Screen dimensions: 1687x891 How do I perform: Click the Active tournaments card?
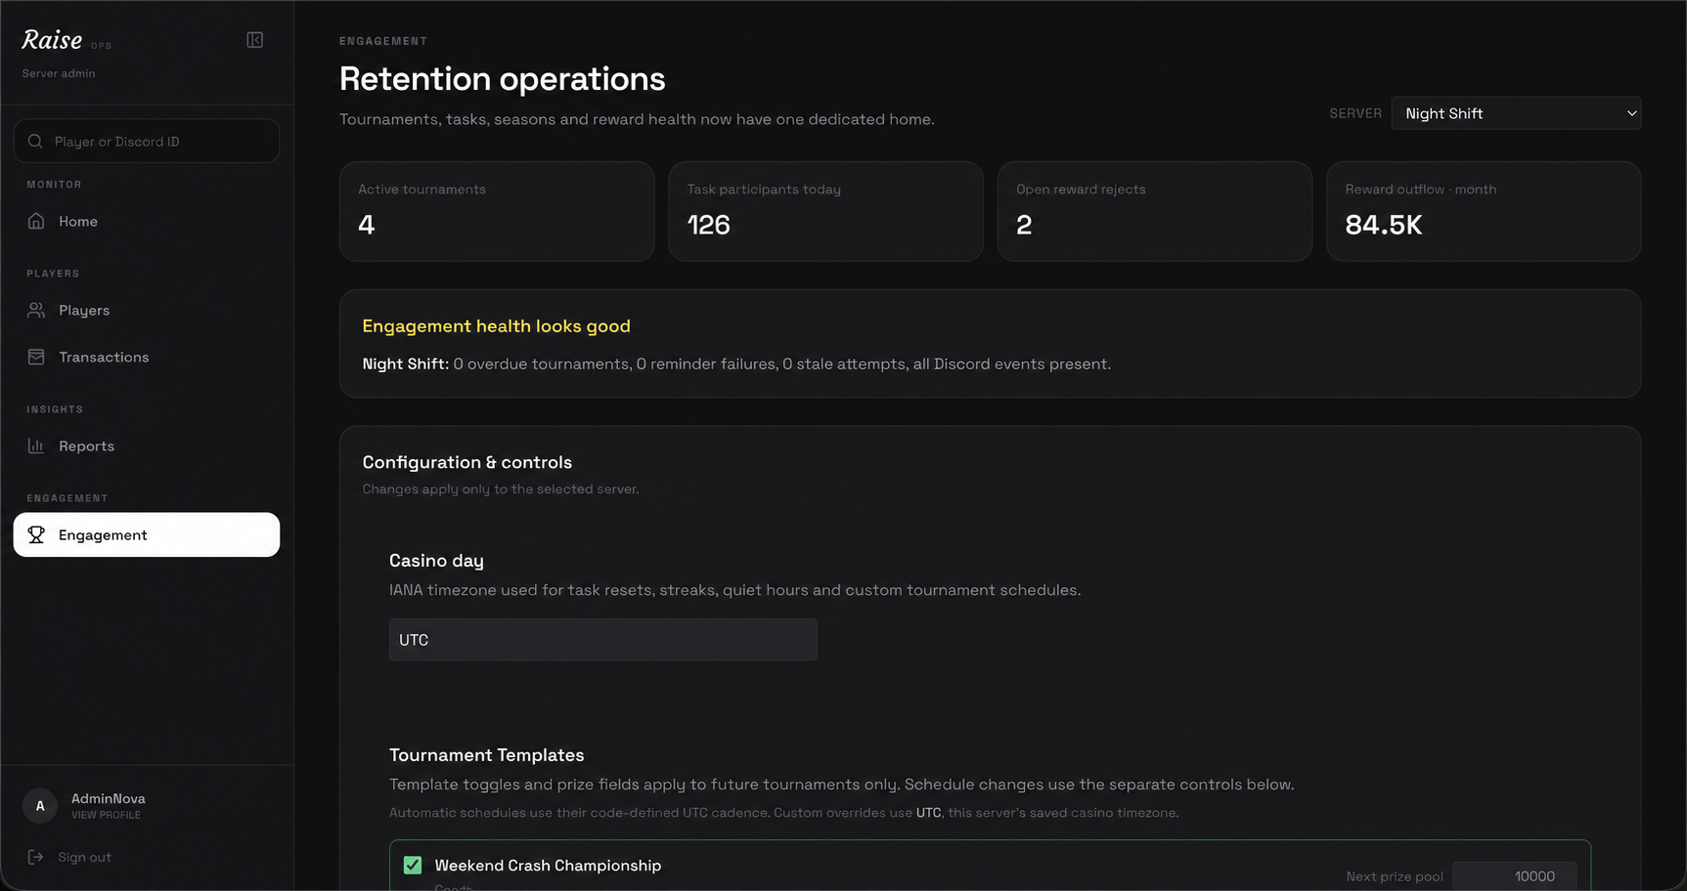click(x=497, y=211)
